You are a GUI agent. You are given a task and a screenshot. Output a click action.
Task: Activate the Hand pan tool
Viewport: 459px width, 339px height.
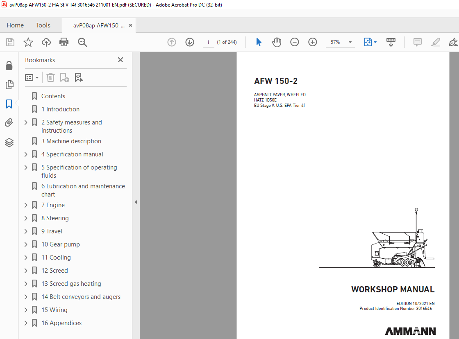click(276, 42)
